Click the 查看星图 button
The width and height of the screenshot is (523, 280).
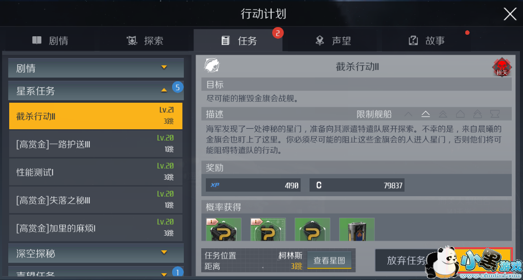coord(329,260)
